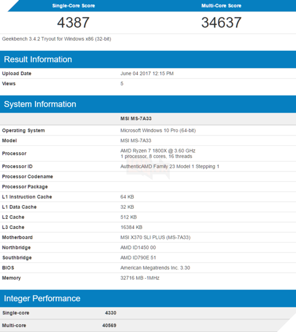Viewport: 296px width, 332px height.
Task: Click the Operating System label
Action: pos(23,130)
